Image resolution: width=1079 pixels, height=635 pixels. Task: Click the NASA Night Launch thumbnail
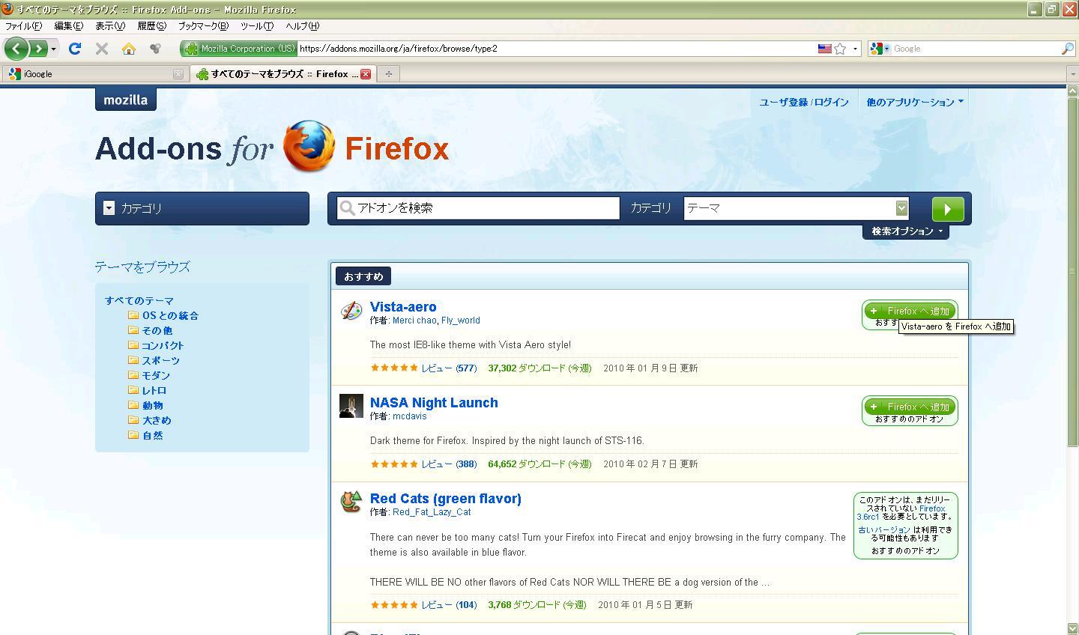coord(351,406)
